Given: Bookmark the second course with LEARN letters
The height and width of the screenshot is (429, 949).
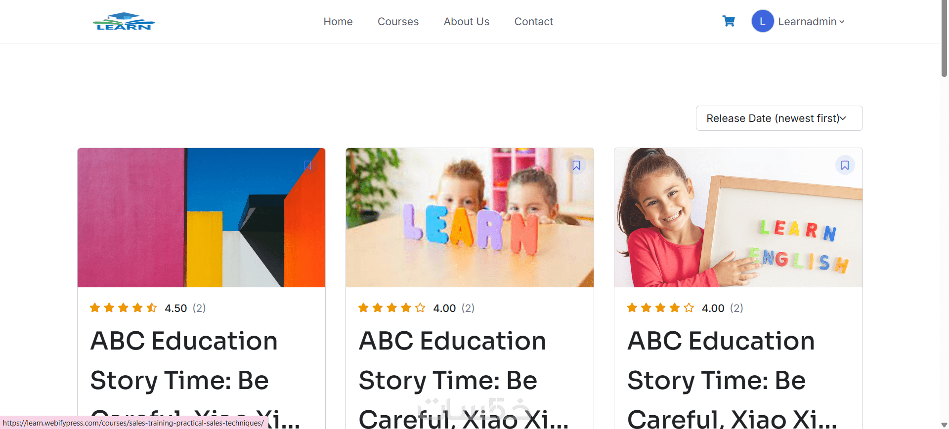Looking at the screenshot, I should 576,165.
